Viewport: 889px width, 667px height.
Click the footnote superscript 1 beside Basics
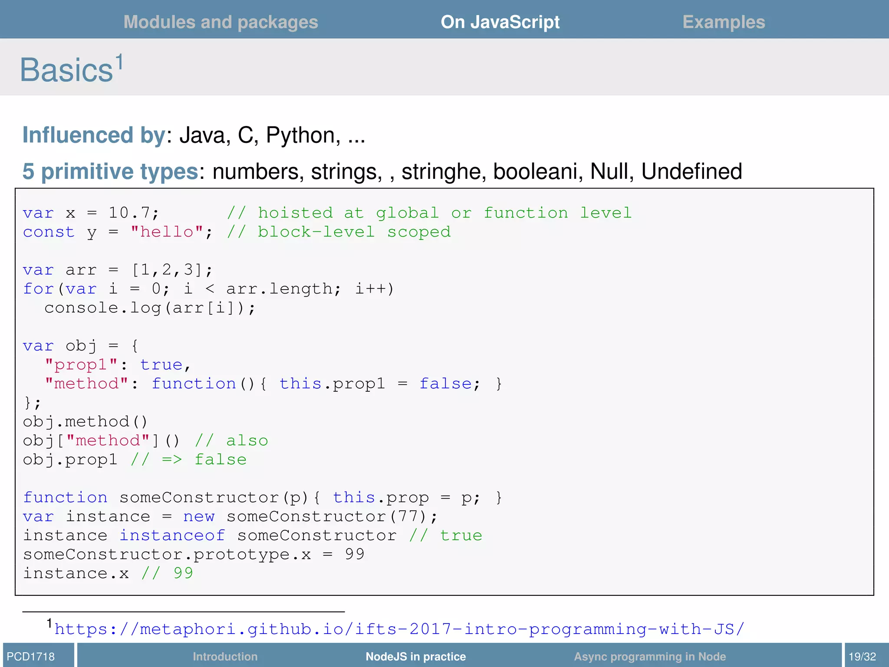point(119,61)
